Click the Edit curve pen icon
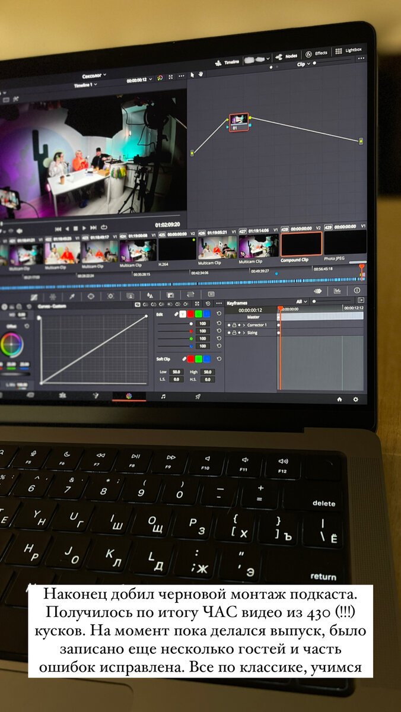Screen dimensions: 401x712 pyautogui.click(x=176, y=313)
